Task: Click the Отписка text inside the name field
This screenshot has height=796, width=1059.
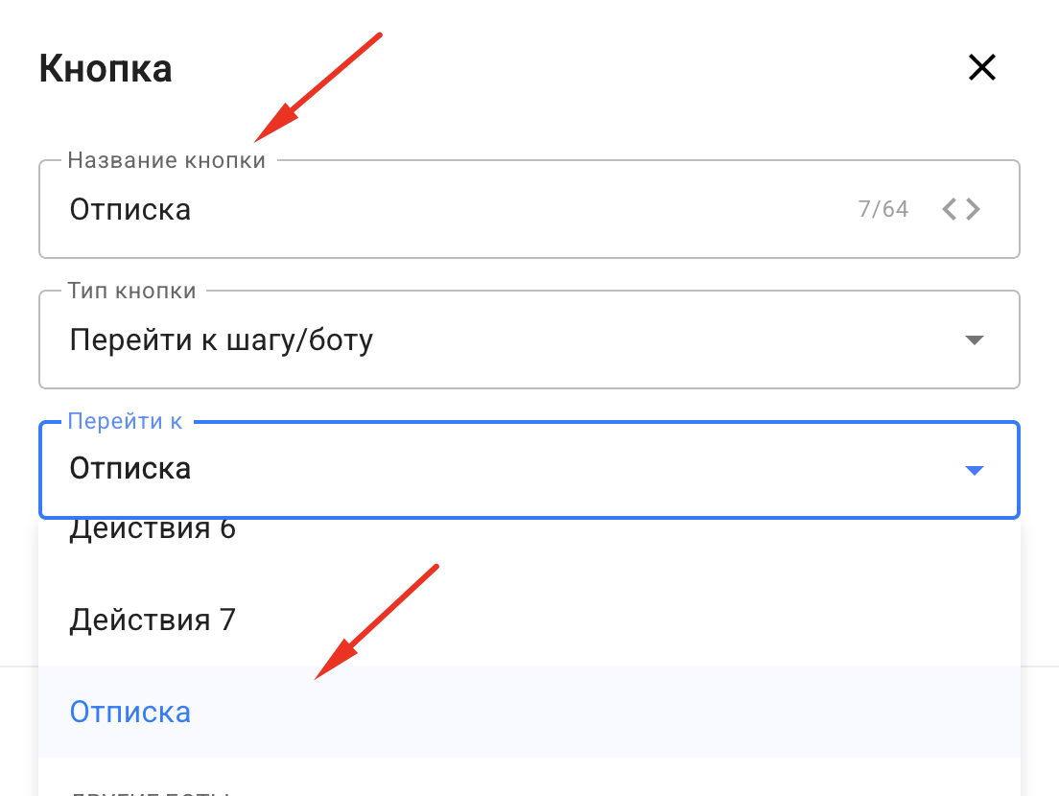Action: coord(130,209)
